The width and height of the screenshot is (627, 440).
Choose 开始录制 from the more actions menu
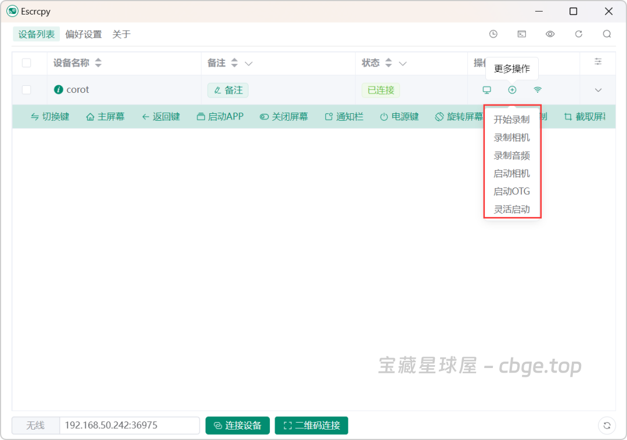(x=511, y=119)
